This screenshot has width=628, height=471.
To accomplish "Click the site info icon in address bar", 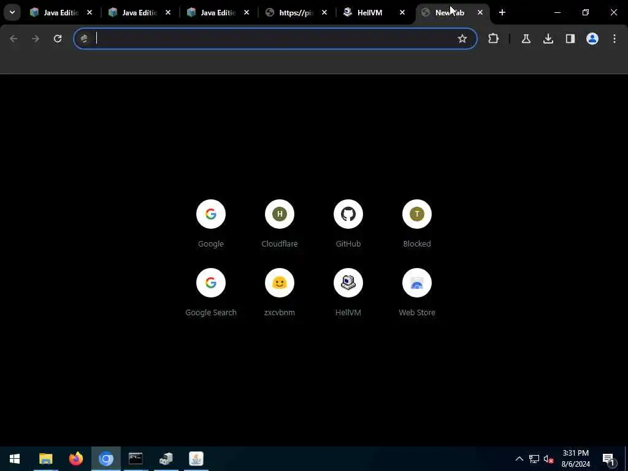I will tap(84, 39).
